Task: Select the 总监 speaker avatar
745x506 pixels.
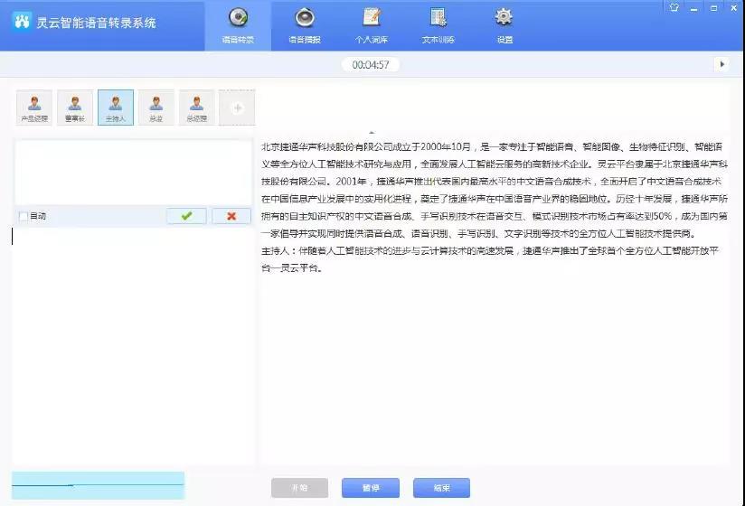Action: pyautogui.click(x=156, y=107)
